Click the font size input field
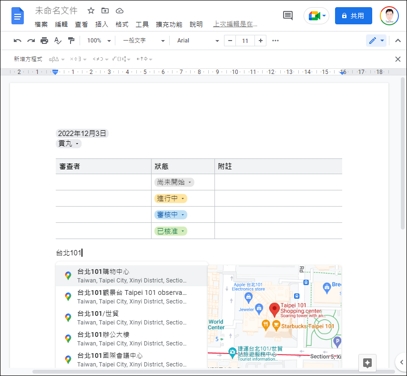 (x=245, y=41)
